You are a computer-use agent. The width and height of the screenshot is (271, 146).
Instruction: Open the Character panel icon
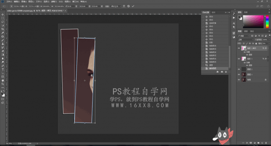(234, 23)
